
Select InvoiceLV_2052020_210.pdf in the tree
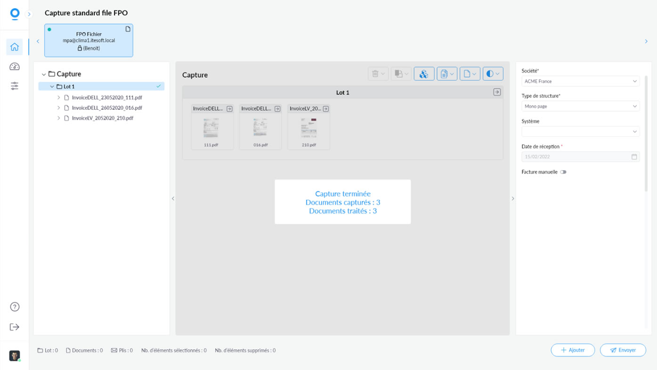[102, 118]
